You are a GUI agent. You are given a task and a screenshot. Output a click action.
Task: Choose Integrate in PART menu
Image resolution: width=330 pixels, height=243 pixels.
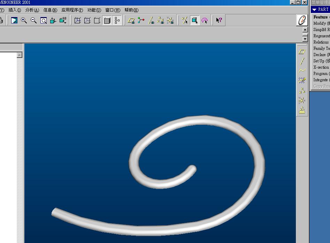(321, 80)
